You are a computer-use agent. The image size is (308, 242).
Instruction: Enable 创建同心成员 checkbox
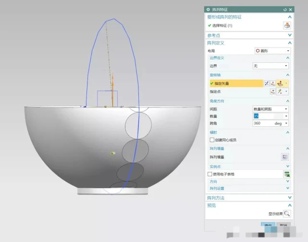(x=212, y=140)
